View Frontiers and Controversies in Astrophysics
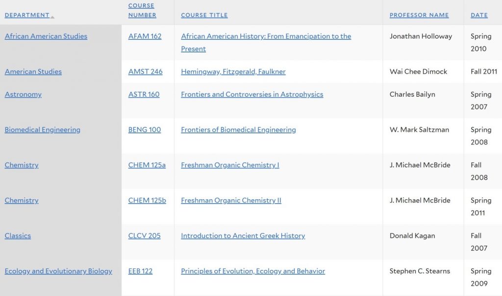The height and width of the screenshot is (296, 502). pos(252,94)
